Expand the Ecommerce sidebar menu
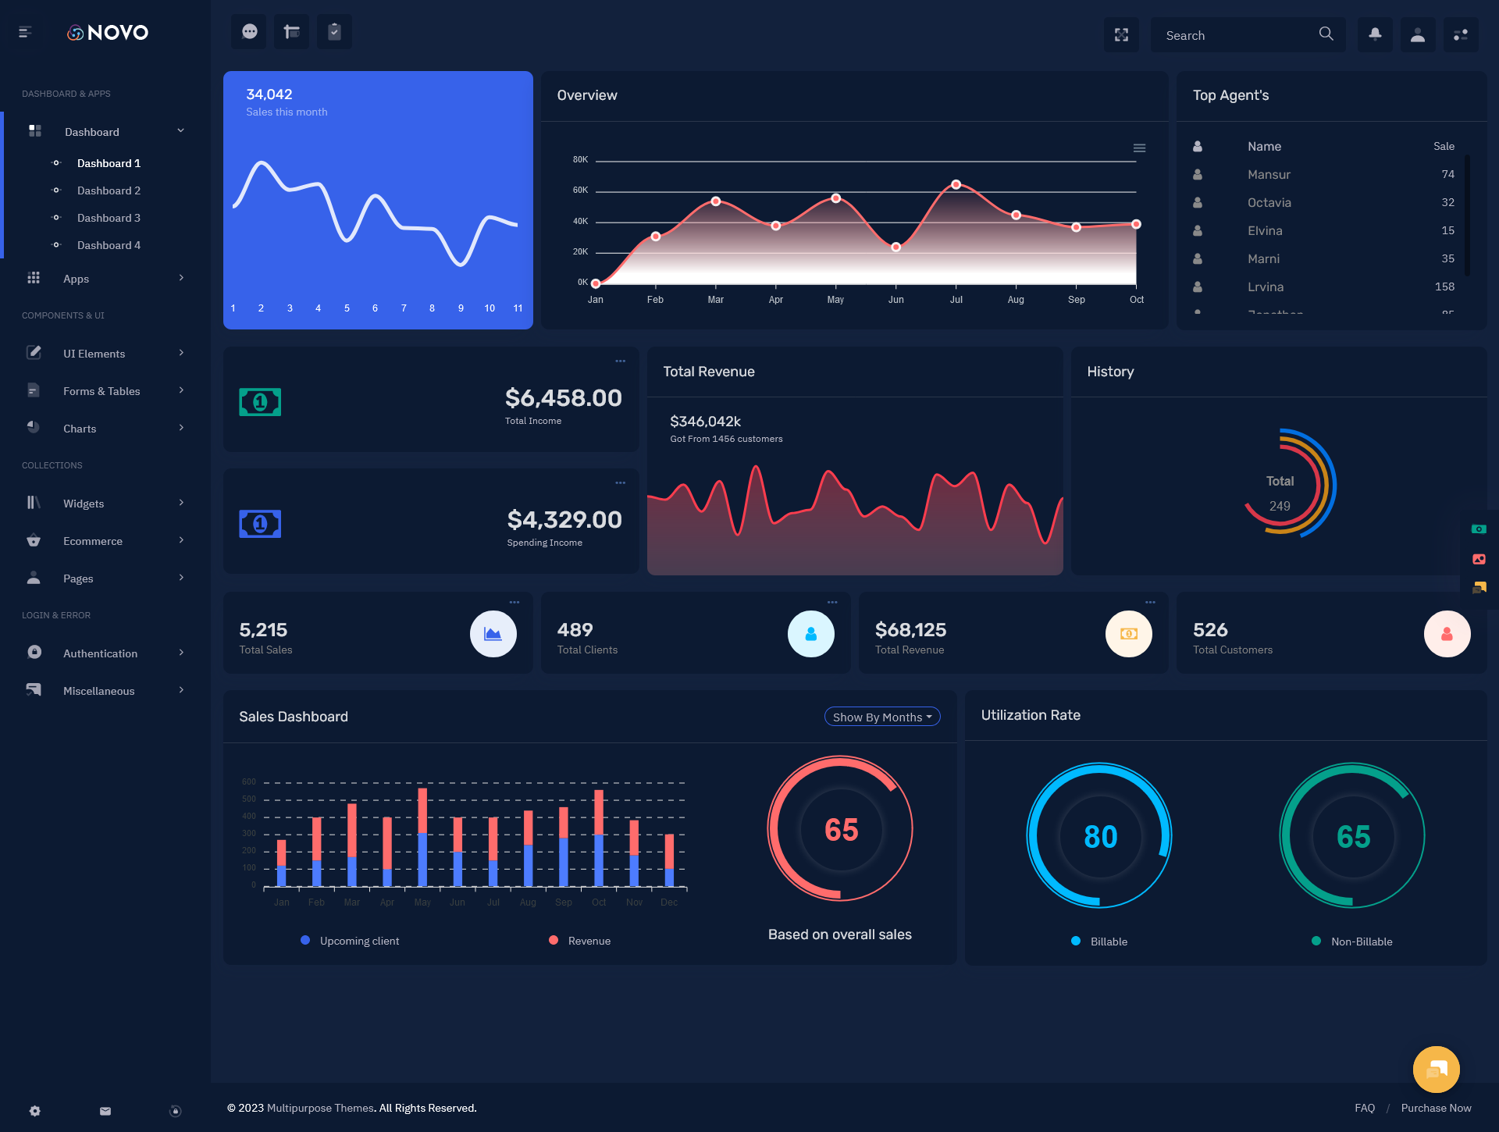This screenshot has height=1132, width=1499. (x=106, y=541)
